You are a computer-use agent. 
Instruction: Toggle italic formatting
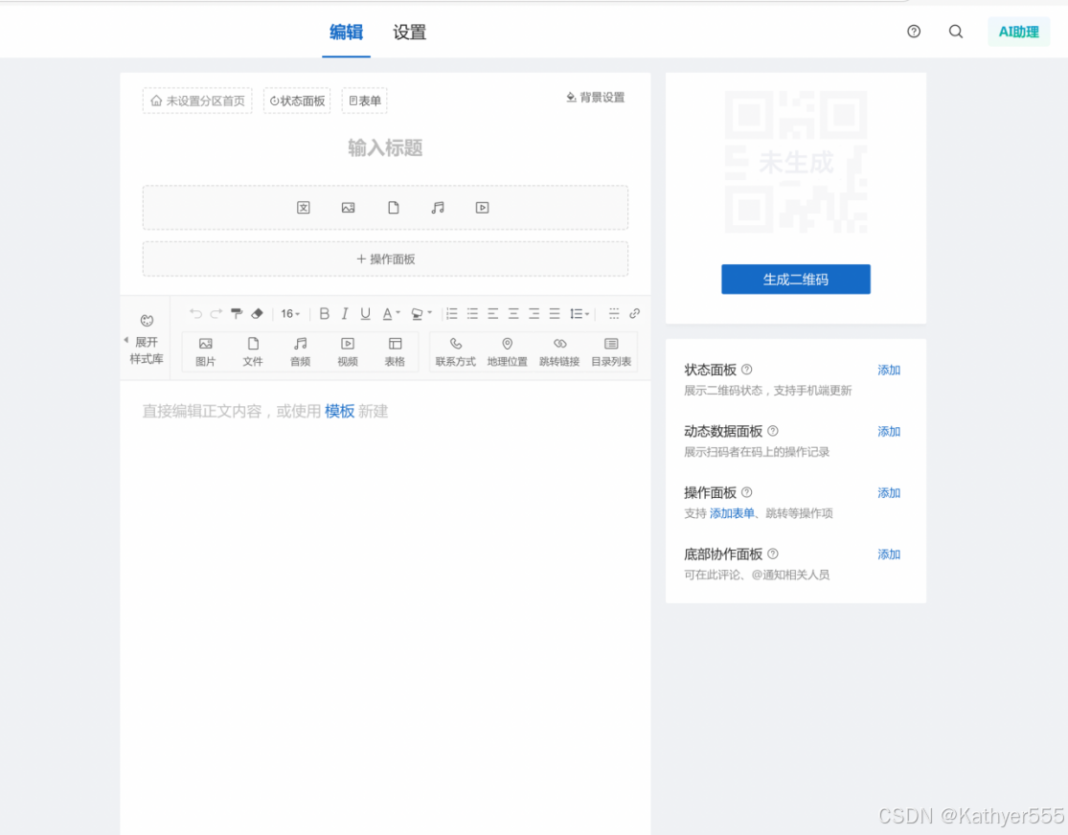(345, 313)
